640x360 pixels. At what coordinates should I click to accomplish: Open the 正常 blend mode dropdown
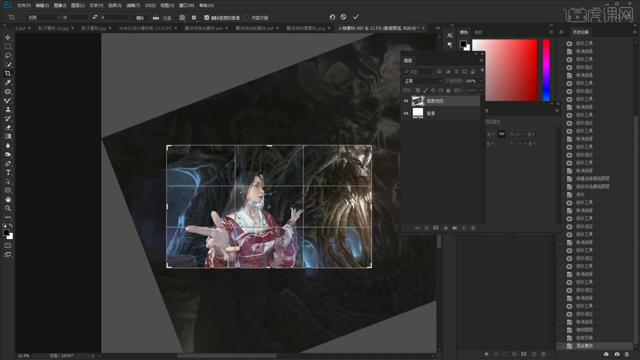click(x=422, y=81)
